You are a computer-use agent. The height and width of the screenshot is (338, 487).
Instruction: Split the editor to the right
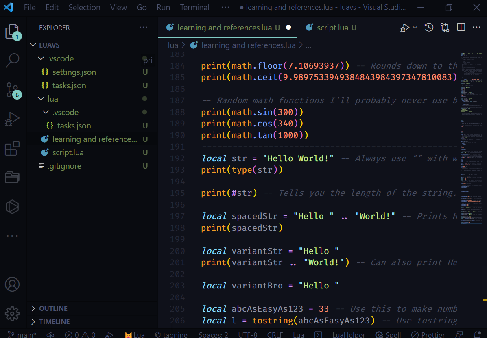point(461,27)
